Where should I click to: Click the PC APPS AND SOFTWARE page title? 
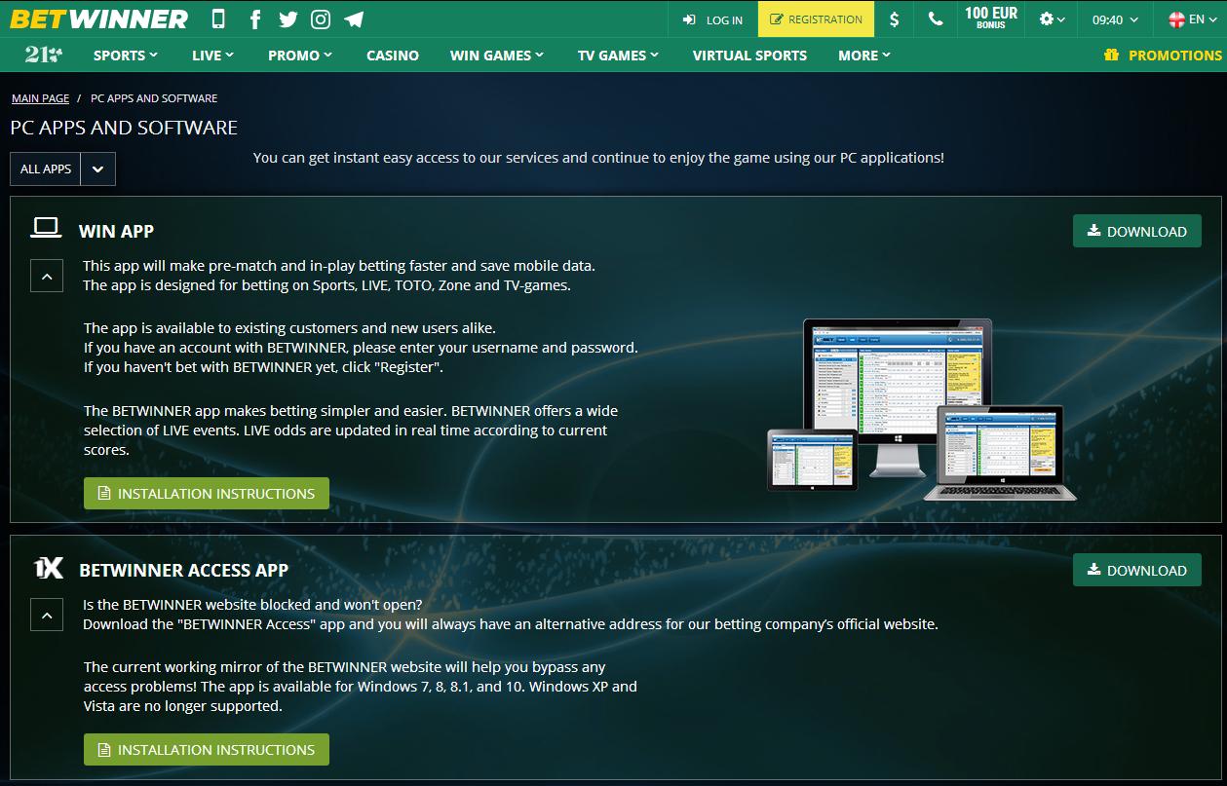[x=124, y=128]
